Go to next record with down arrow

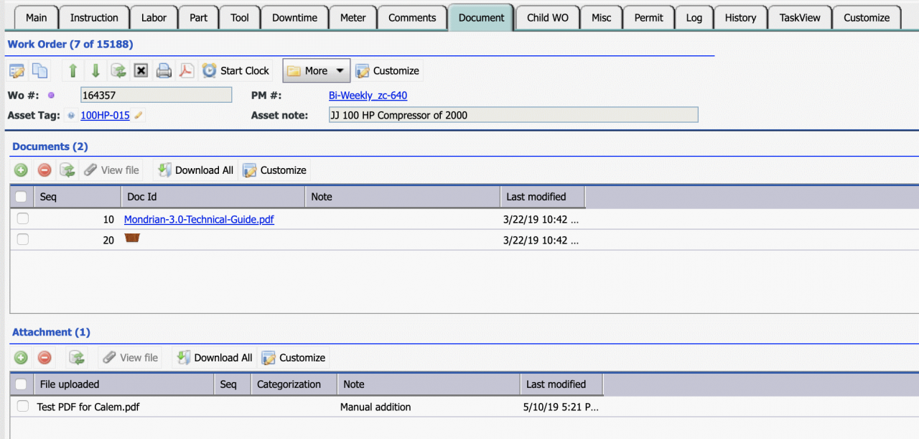[95, 70]
